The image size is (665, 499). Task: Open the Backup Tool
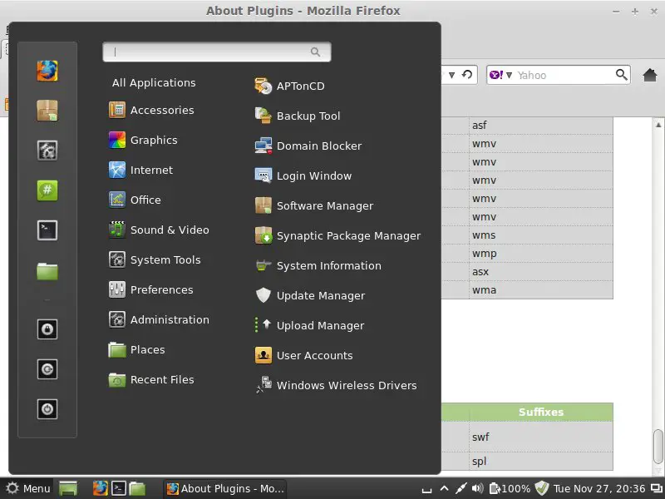[x=298, y=116]
